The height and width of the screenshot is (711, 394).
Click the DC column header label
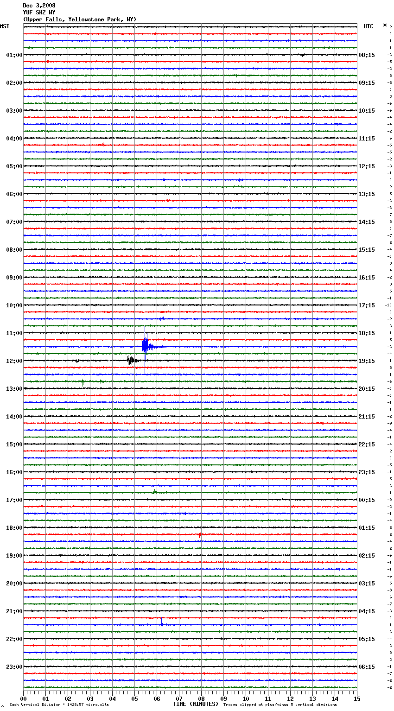tap(385, 25)
